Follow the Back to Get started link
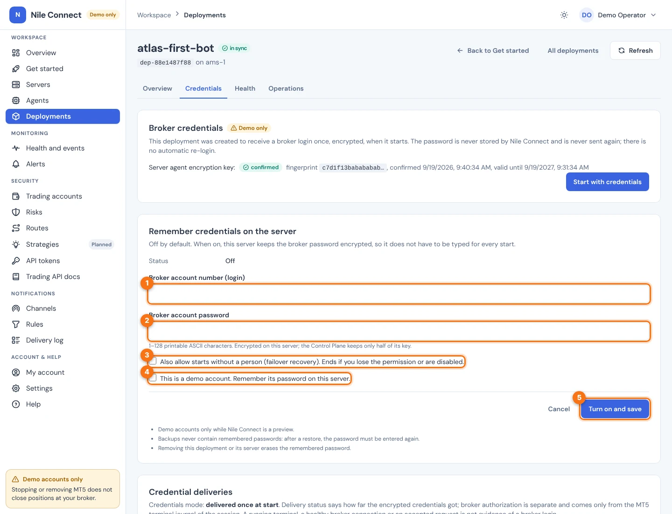Image resolution: width=672 pixels, height=514 pixels. pos(493,50)
